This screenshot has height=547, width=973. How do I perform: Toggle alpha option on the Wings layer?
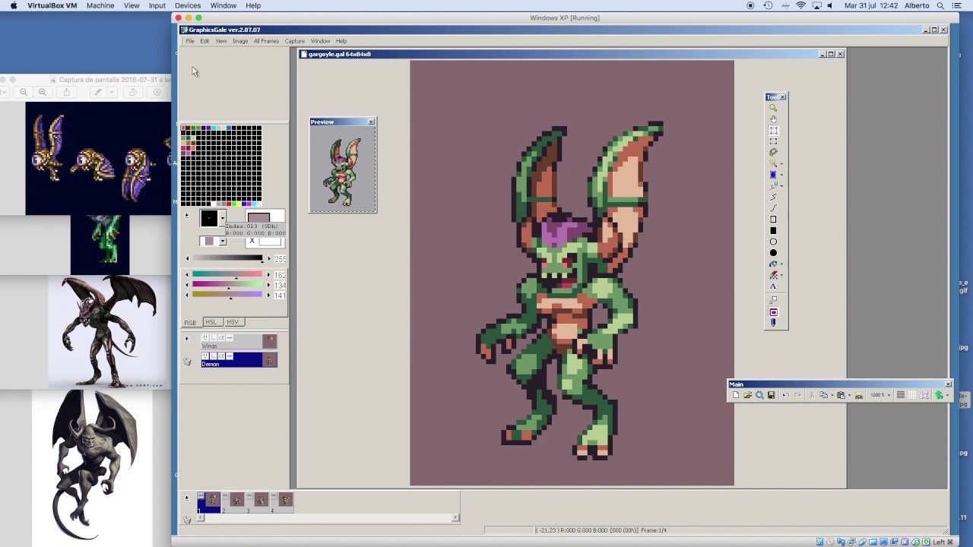pos(221,337)
